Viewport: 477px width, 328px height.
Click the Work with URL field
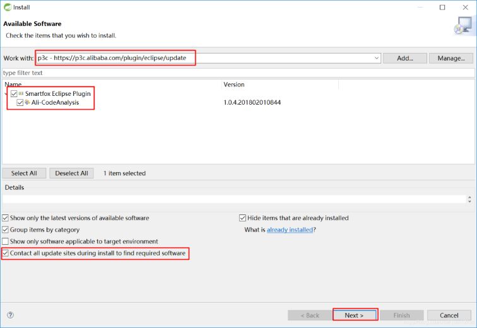208,58
